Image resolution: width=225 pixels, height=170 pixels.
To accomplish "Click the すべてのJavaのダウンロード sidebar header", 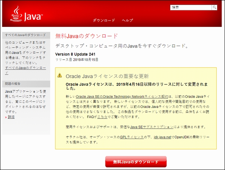I will coord(26,35).
